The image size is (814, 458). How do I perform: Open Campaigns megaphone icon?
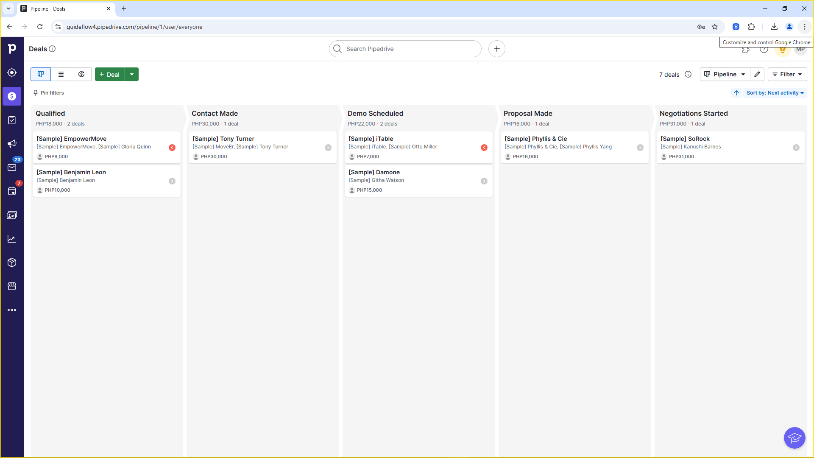click(12, 144)
